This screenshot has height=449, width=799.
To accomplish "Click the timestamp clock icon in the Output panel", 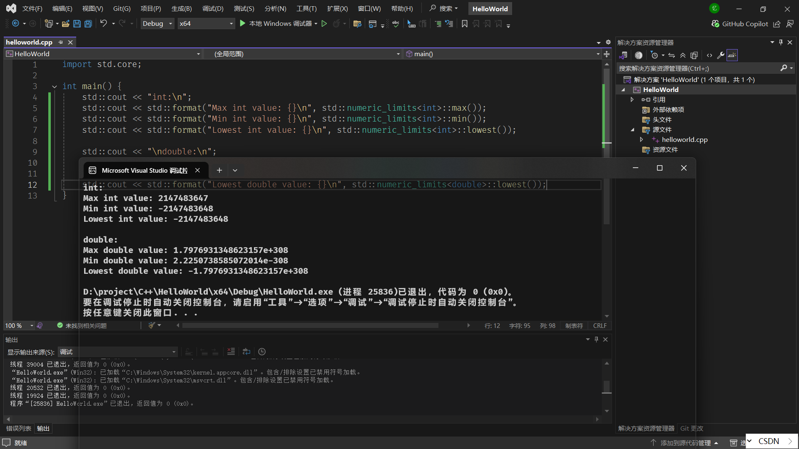I will pyautogui.click(x=262, y=352).
